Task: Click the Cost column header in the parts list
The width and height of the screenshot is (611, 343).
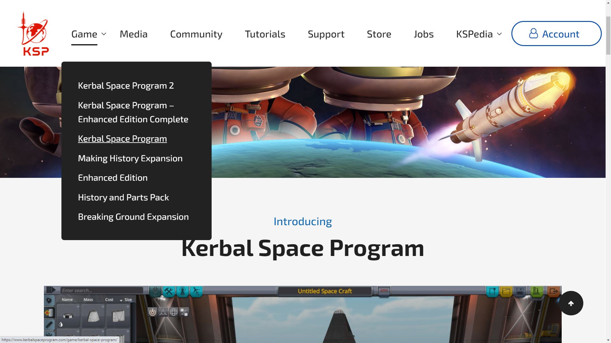Action: pos(109,299)
